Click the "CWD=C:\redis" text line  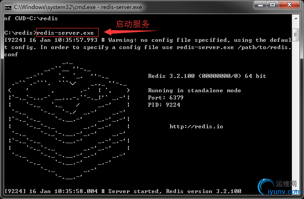click(x=36, y=18)
